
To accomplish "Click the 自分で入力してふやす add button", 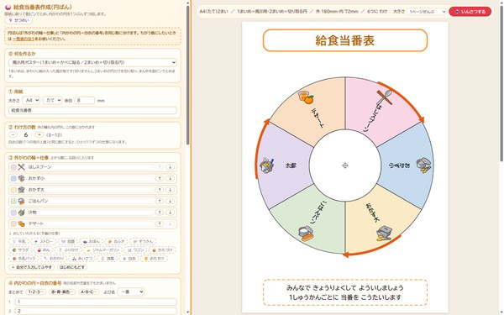I will click(32, 267).
